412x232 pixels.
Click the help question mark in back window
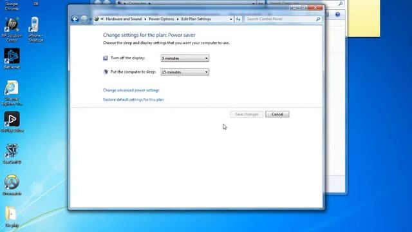(x=337, y=15)
